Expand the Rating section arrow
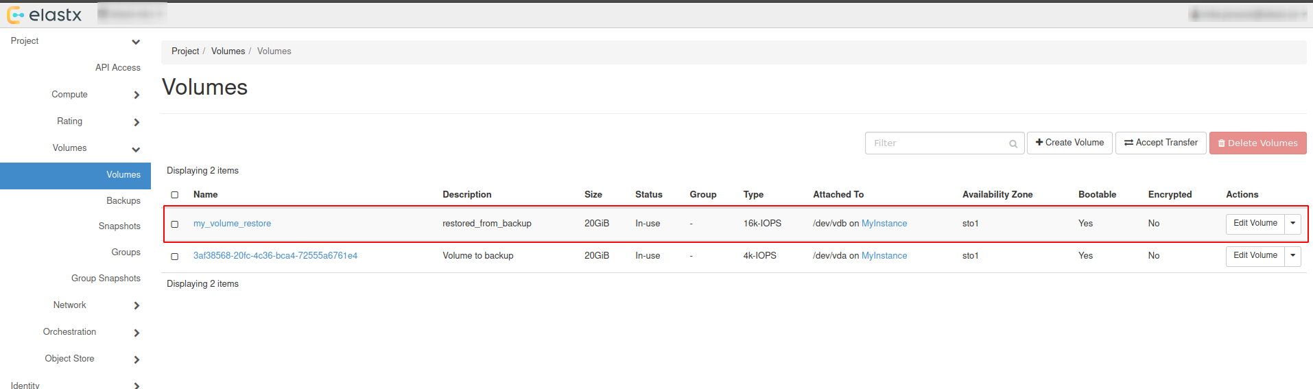 coord(137,122)
